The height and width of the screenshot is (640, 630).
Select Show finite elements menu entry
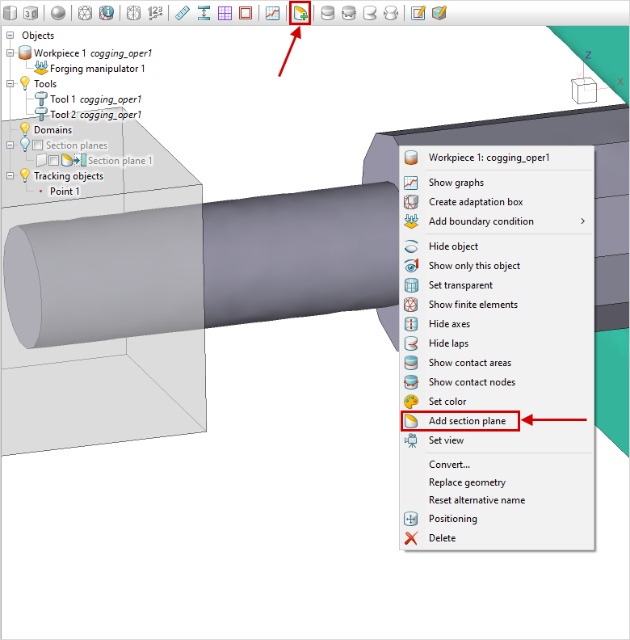(472, 305)
